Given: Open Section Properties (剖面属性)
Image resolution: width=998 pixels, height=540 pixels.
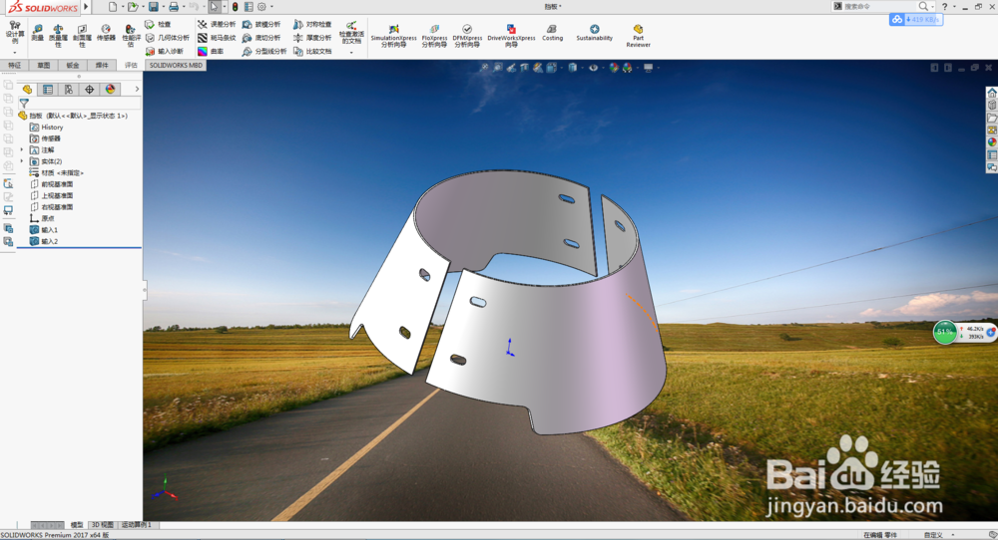Looking at the screenshot, I should pyautogui.click(x=82, y=36).
